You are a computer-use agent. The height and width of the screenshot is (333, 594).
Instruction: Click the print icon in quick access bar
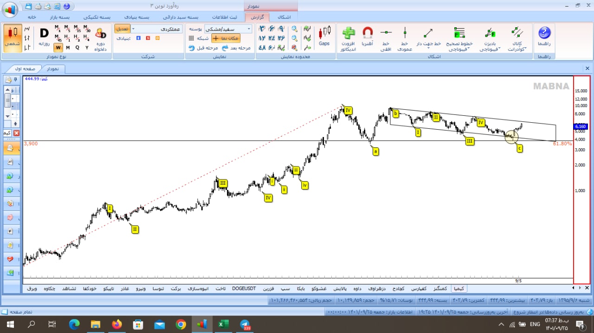click(38, 6)
